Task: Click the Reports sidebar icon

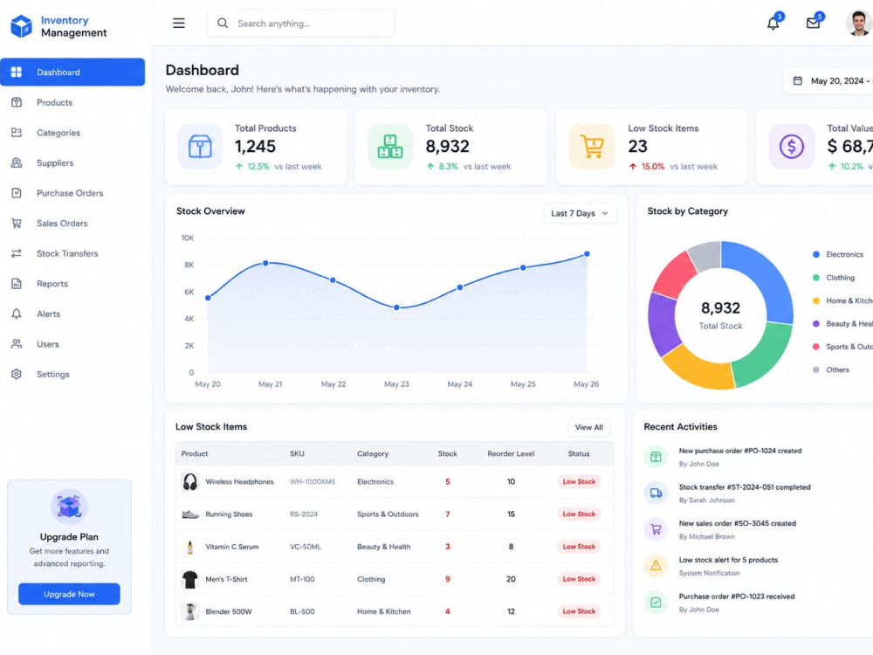Action: pos(17,284)
